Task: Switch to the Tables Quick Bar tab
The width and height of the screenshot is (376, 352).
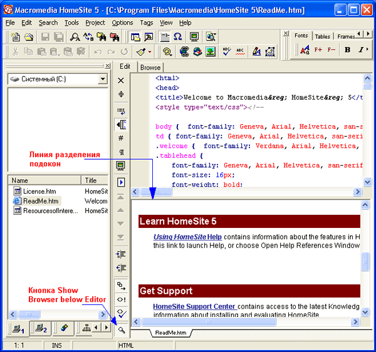Action: (322, 36)
